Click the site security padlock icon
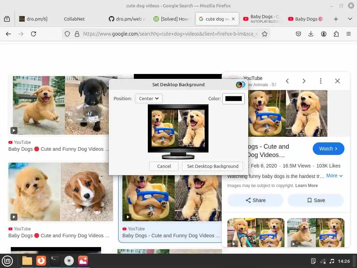The image size is (357, 268). coord(77,34)
